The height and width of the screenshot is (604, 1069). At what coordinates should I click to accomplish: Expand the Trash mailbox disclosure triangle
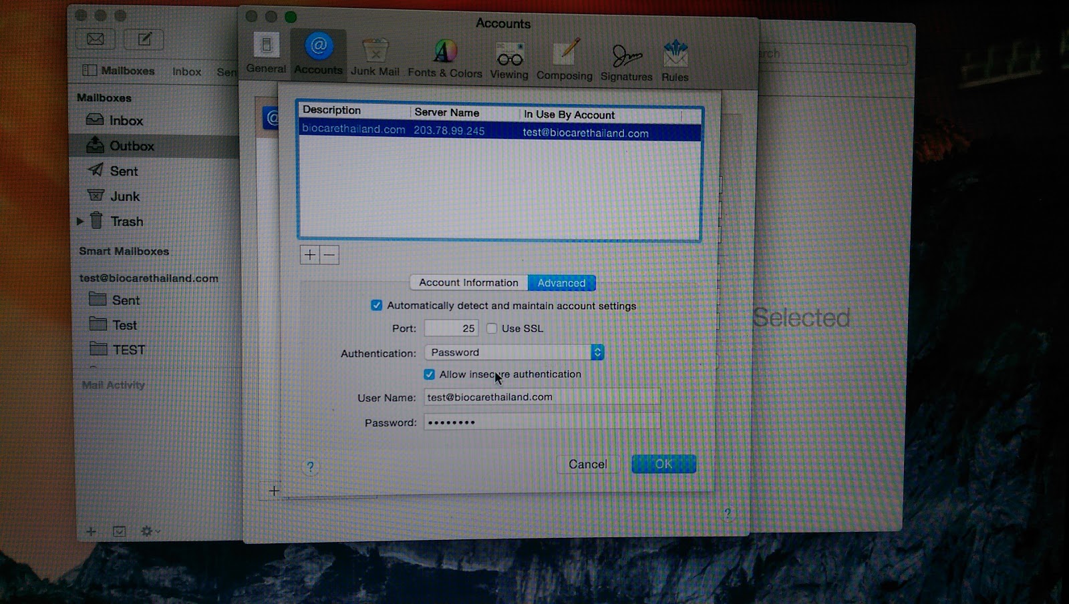coord(80,222)
